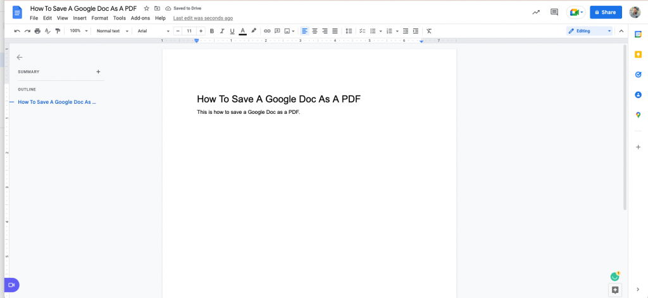The height and width of the screenshot is (298, 648).
Task: Select outline heading How To Save A Google Doc
Action: point(57,102)
